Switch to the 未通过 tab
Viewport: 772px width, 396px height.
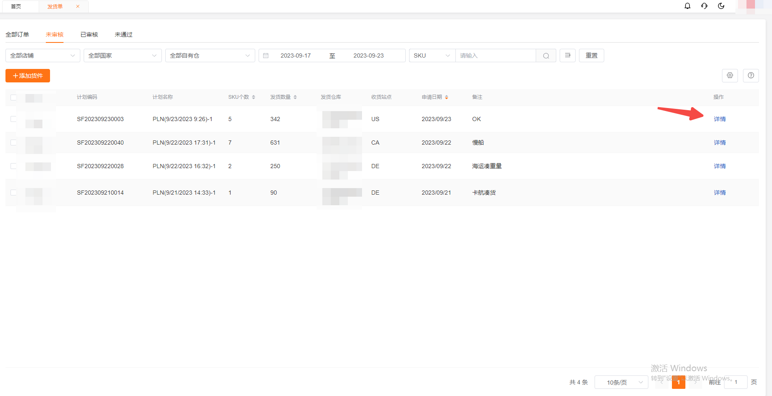tap(124, 34)
